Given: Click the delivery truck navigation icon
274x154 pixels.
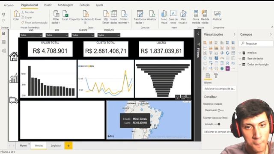Looking at the screenshot, I should (14, 100).
